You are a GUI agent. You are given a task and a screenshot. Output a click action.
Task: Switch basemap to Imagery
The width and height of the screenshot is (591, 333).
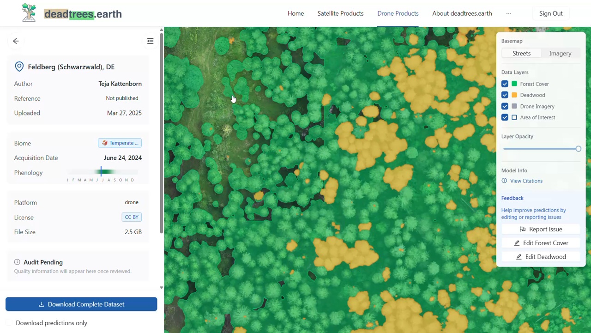pyautogui.click(x=560, y=54)
